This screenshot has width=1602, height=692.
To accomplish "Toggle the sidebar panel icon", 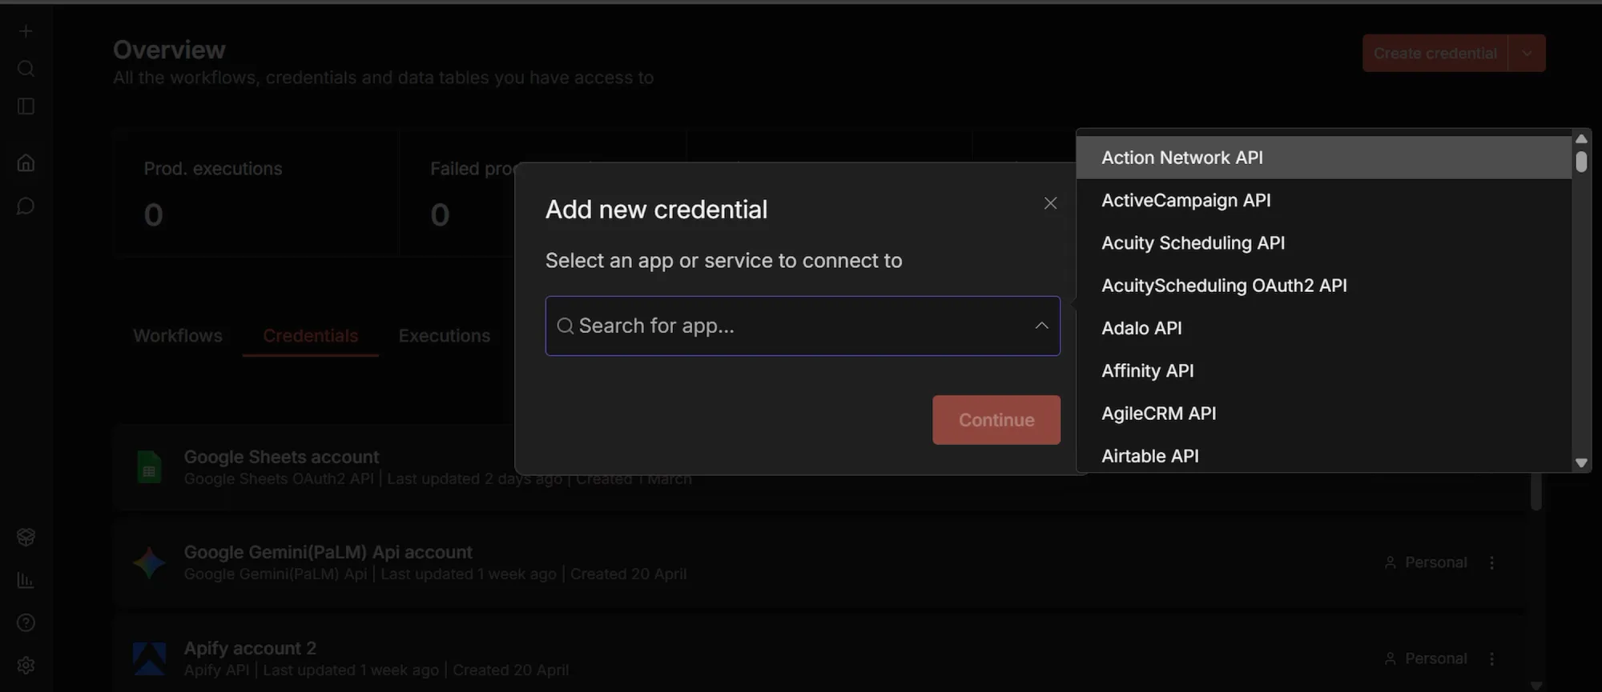I will pyautogui.click(x=26, y=106).
